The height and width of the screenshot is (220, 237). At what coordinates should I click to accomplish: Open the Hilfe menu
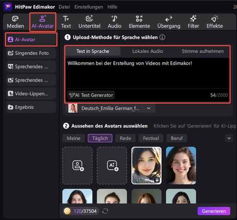(112, 7)
